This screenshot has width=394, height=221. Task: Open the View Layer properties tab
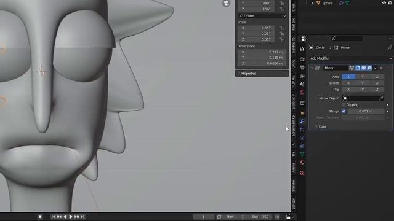click(302, 76)
